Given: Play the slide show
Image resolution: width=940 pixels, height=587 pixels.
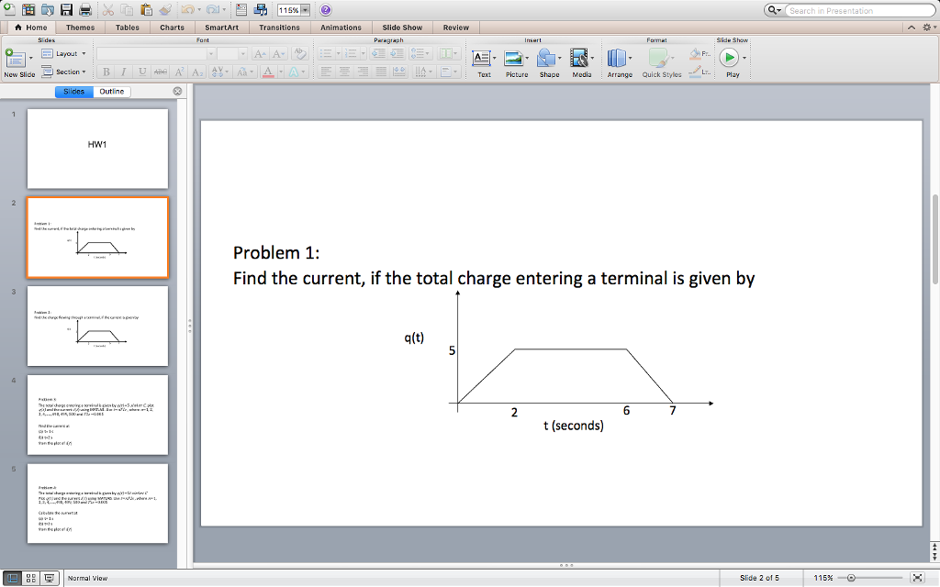Looking at the screenshot, I should [x=730, y=57].
